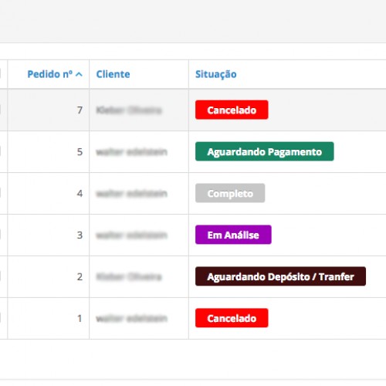
Task: Click the Aguardando Depósito / Tranfer badge
Action: tap(280, 276)
